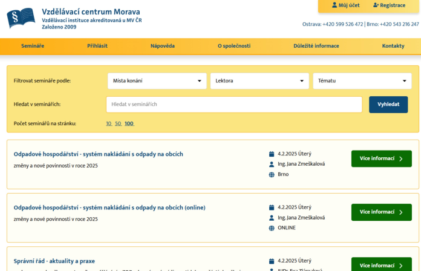Open the Místa konání filter dropdown
This screenshot has height=271, width=421.
(x=157, y=81)
